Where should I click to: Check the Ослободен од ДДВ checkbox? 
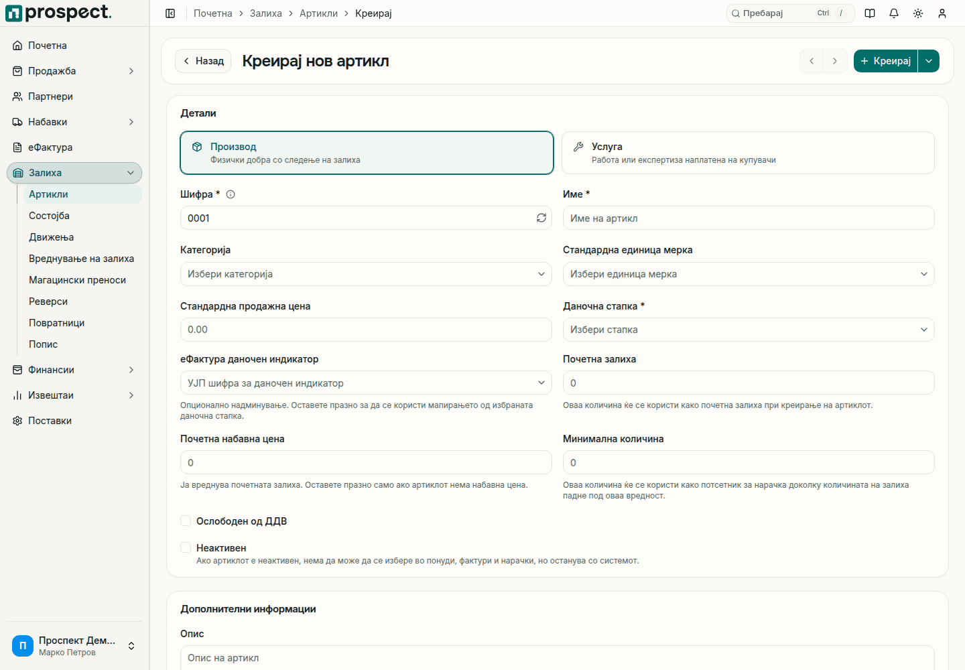(186, 521)
